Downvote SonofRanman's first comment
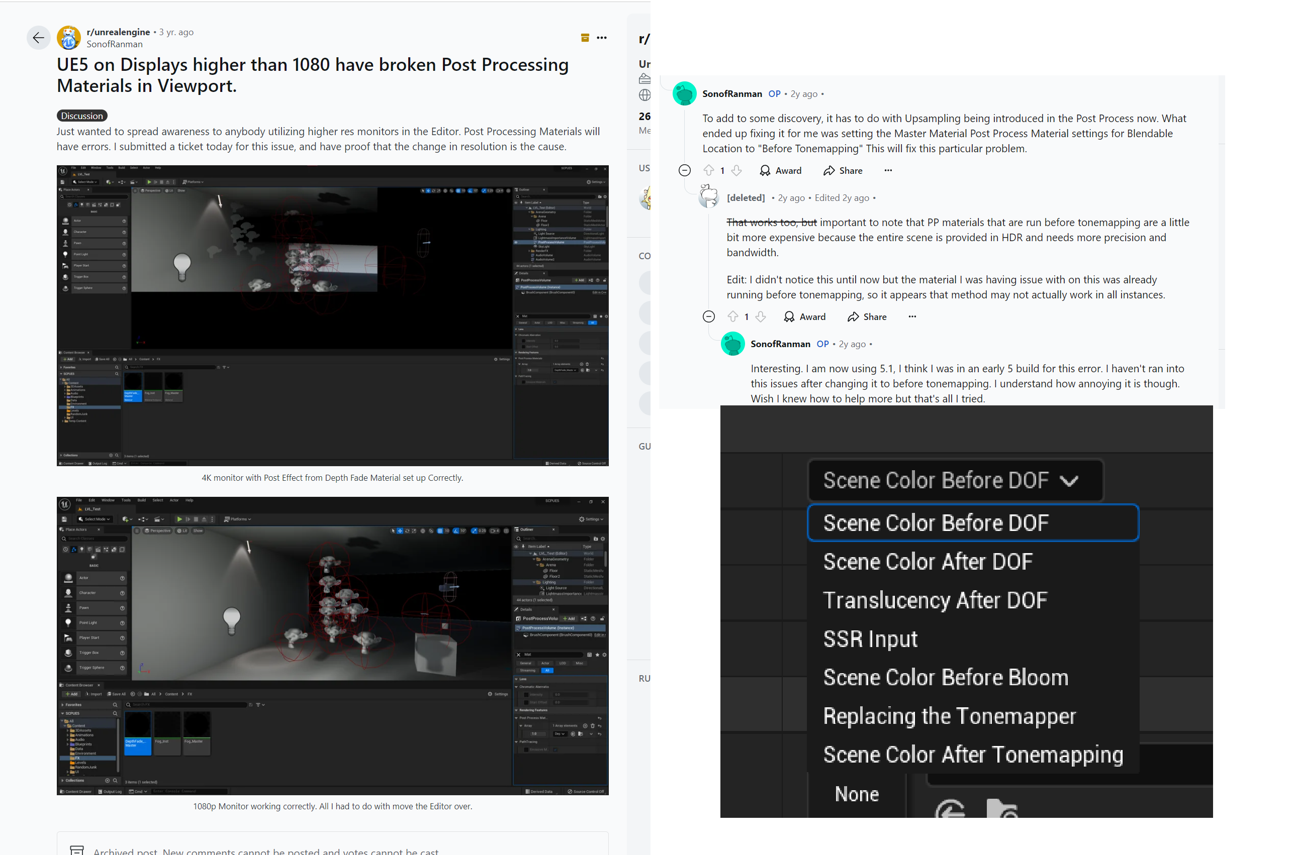1293x855 pixels. (x=736, y=171)
